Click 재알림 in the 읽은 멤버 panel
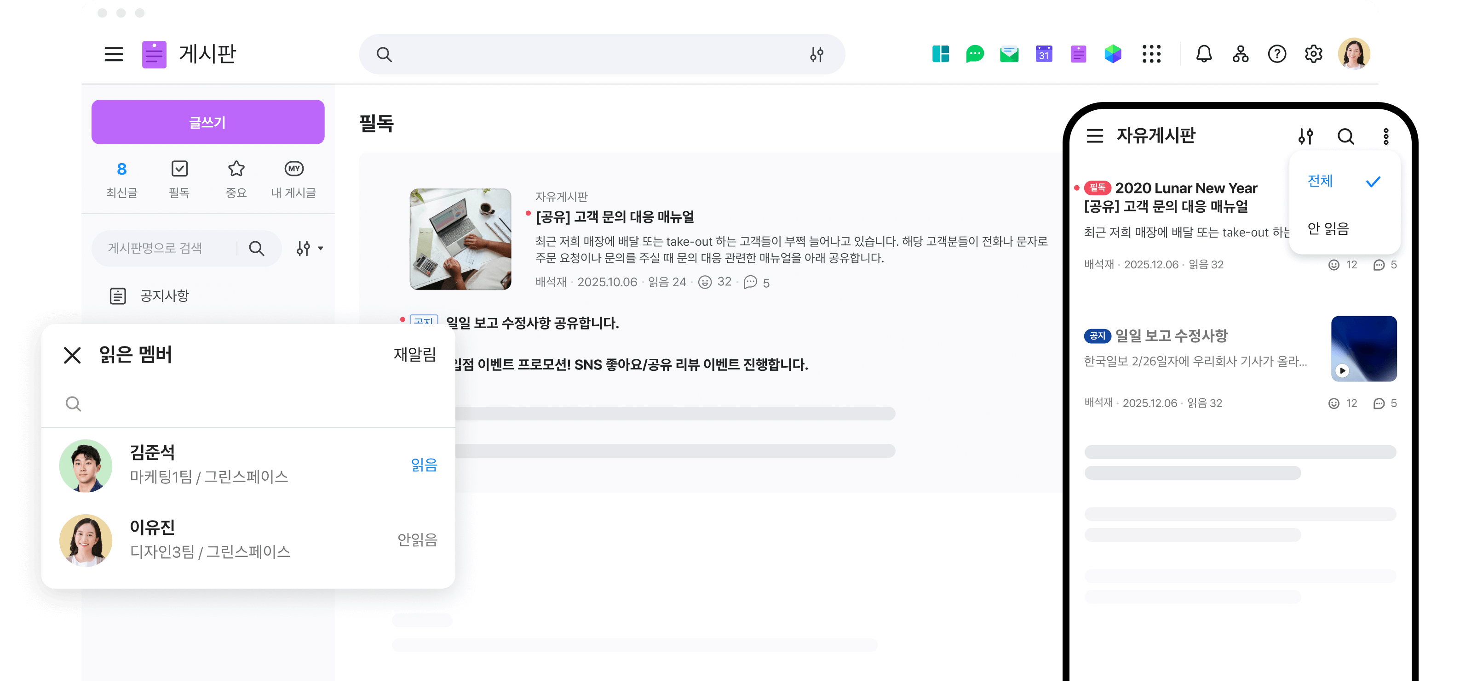1460x681 pixels. [x=414, y=354]
